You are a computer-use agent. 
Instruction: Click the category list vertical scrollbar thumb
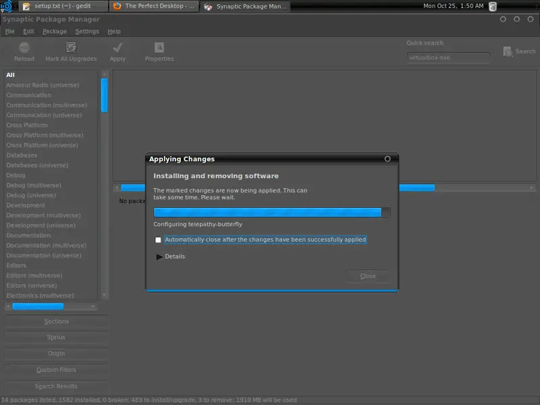coord(105,95)
